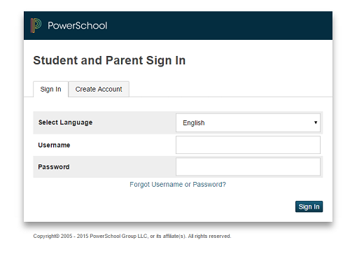This screenshot has height=254, width=350.
Task: Click the word Password in the forgot link
Action: (x=208, y=185)
